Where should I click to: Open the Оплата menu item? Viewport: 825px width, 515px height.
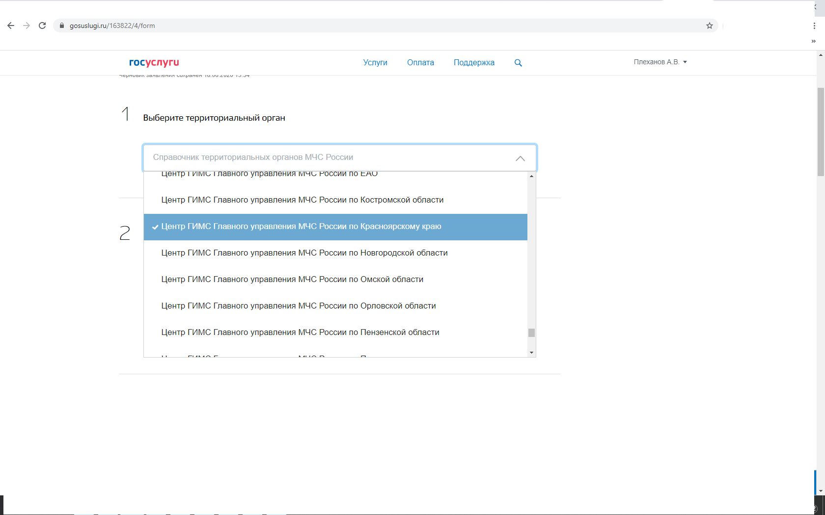(x=420, y=62)
